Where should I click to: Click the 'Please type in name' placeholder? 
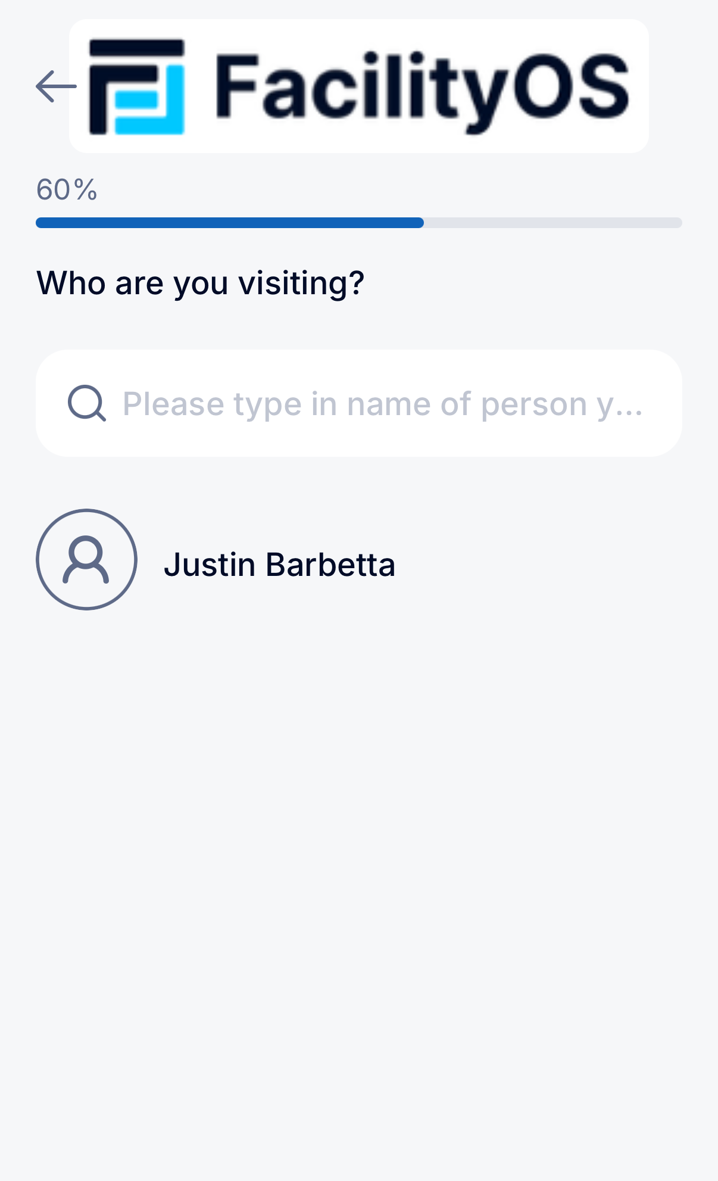357,404
